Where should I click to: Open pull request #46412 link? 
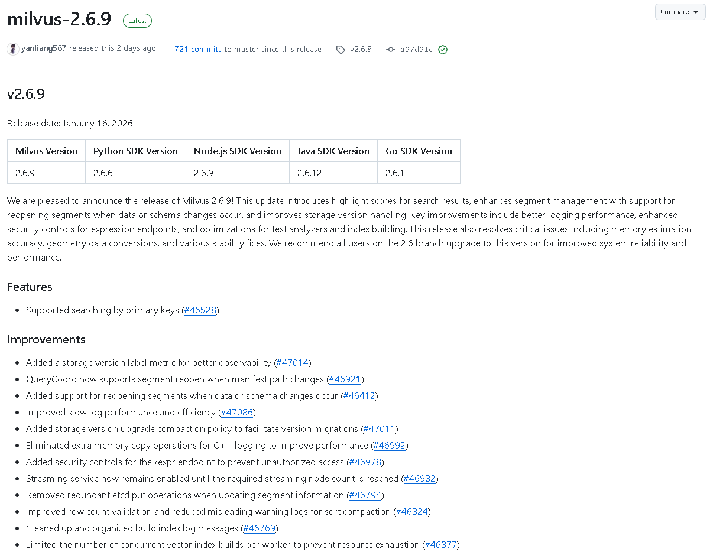359,396
